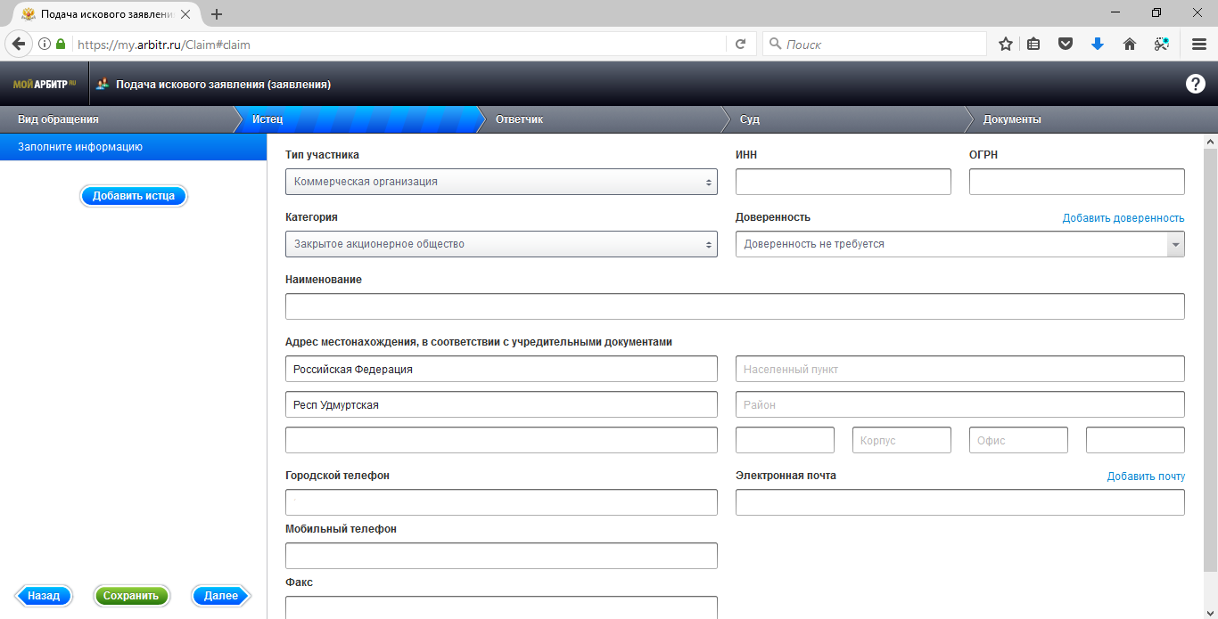Reload the page with refresh icon

pyautogui.click(x=740, y=44)
